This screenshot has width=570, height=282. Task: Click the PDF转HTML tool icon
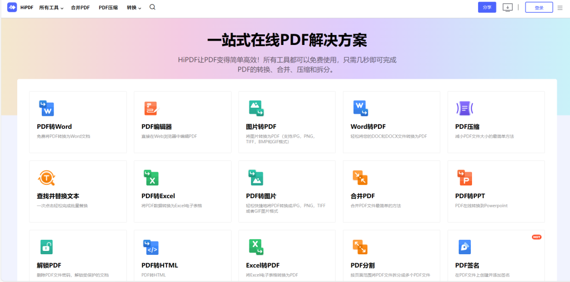coord(151,247)
